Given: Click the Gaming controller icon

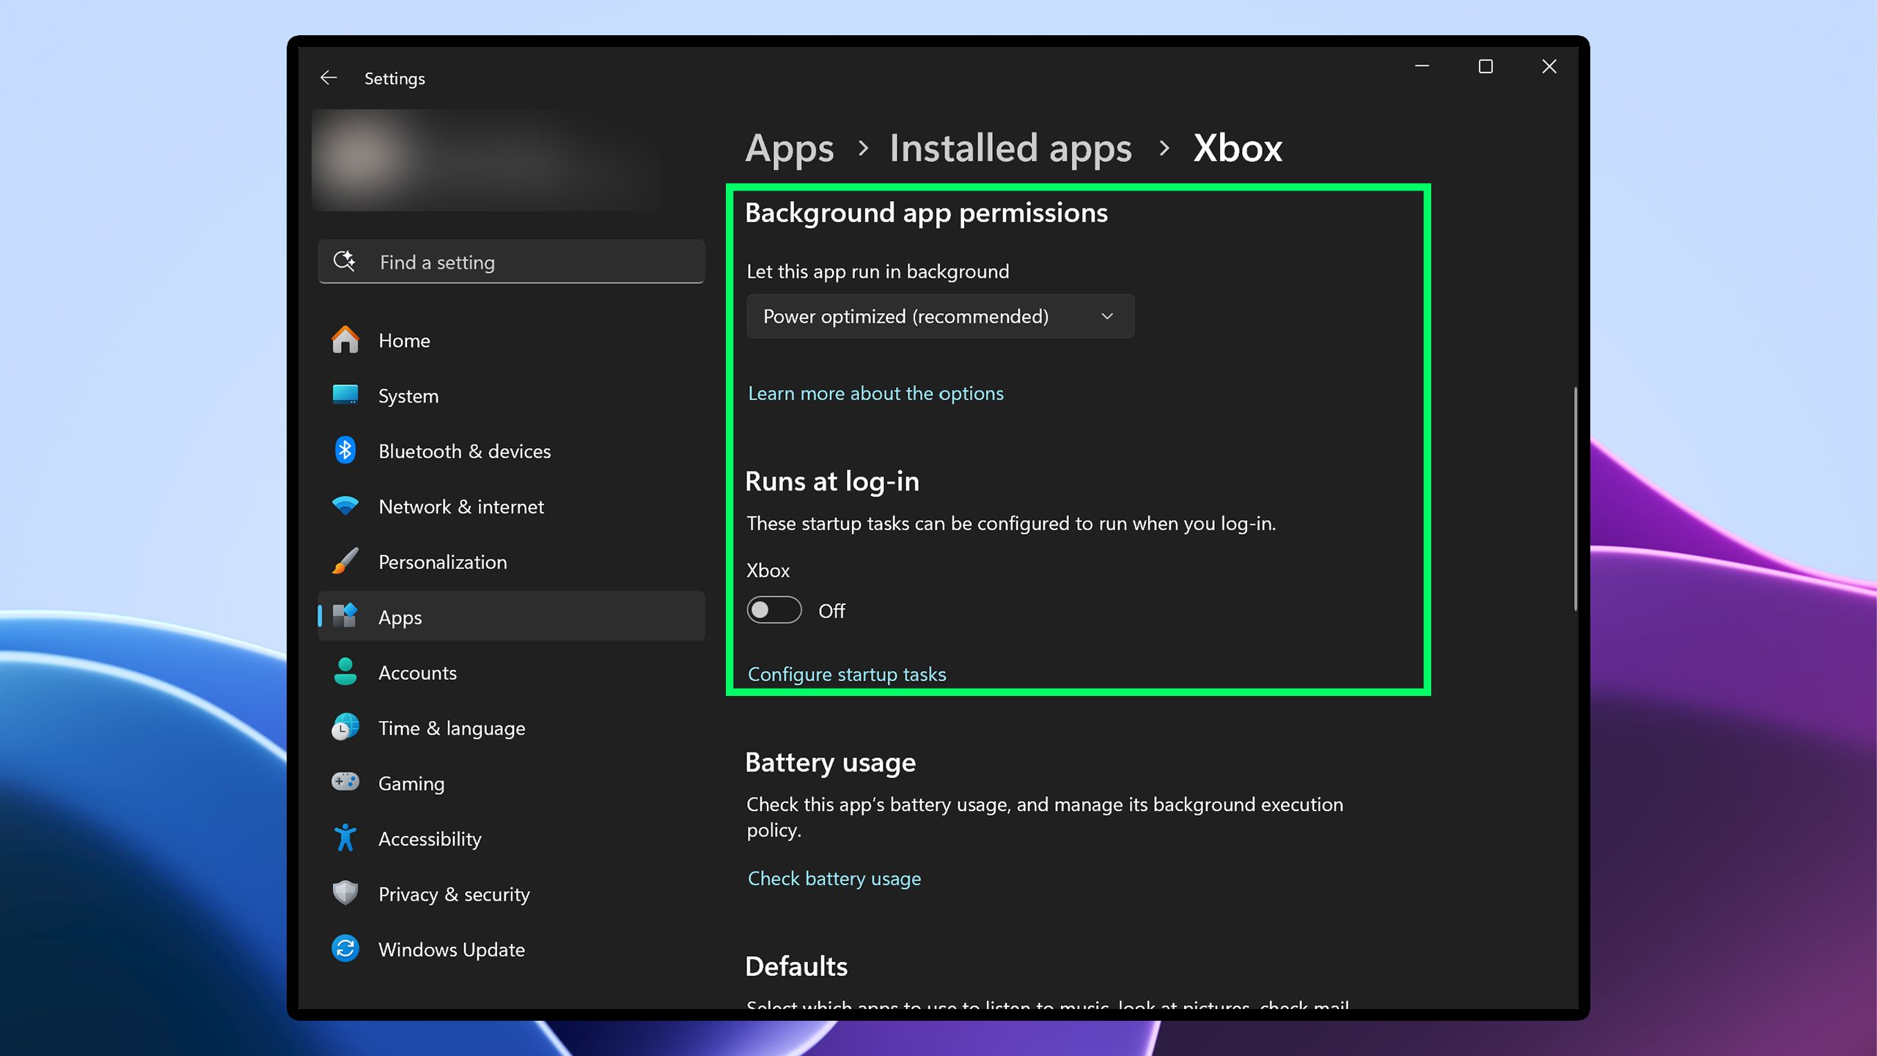Looking at the screenshot, I should click(345, 782).
